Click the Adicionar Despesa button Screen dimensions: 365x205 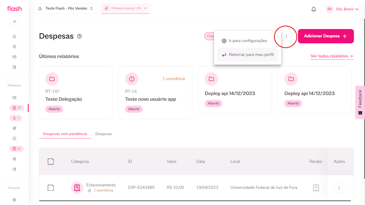pos(326,36)
